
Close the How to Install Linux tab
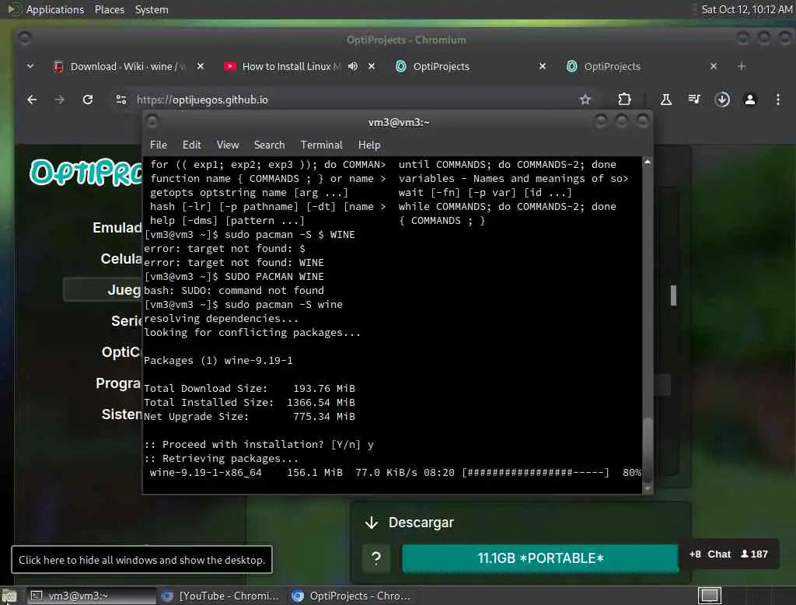point(372,66)
